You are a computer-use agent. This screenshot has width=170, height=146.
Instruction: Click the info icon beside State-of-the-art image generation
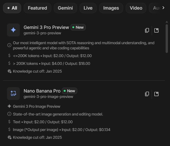tap(9, 114)
